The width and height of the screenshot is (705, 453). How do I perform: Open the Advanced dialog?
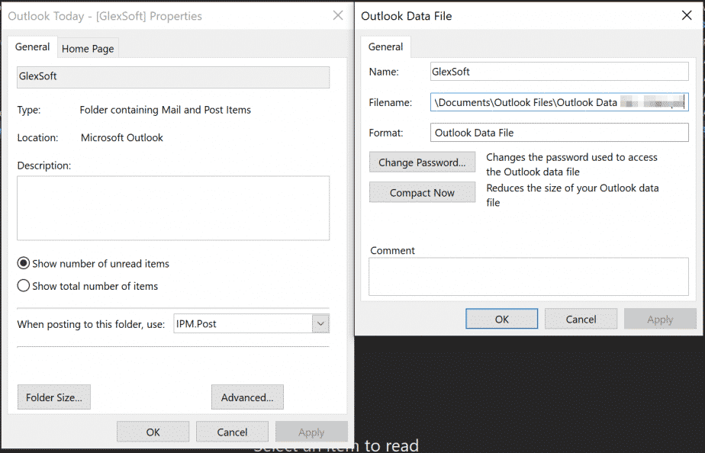coord(247,397)
